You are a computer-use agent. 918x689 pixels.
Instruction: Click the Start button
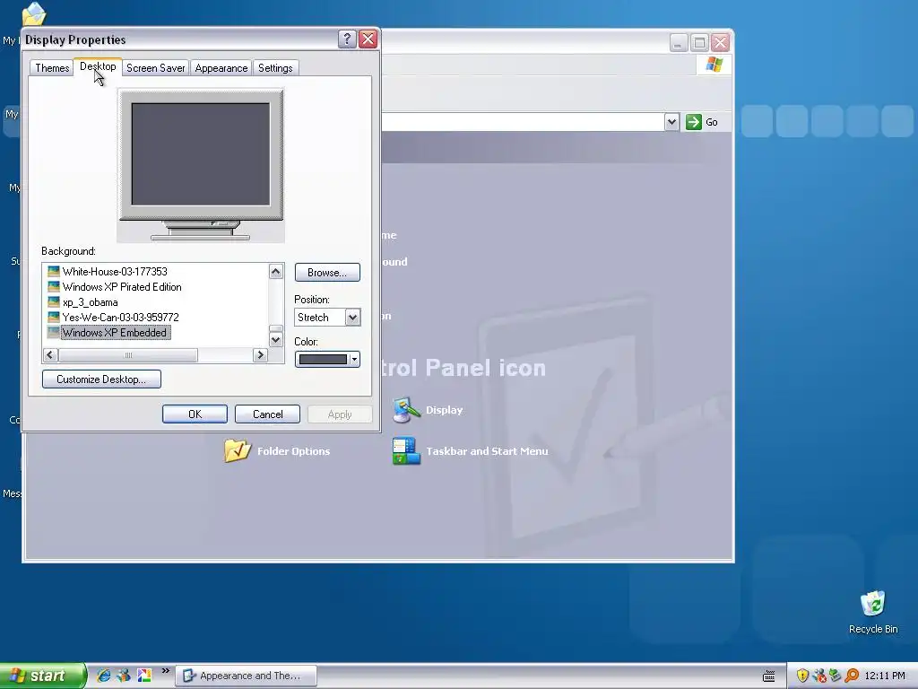pos(42,676)
